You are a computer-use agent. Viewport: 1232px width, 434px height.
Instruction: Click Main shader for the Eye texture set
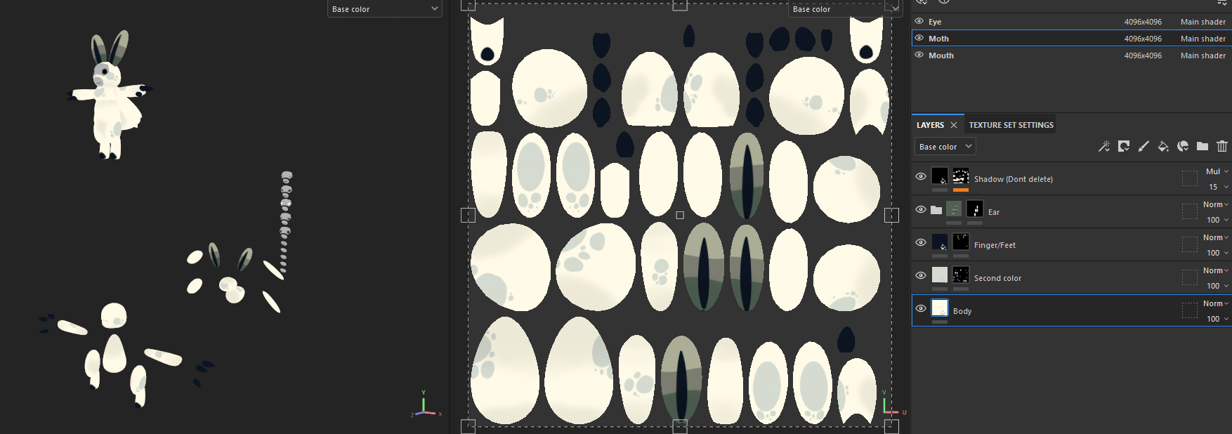pos(1202,22)
